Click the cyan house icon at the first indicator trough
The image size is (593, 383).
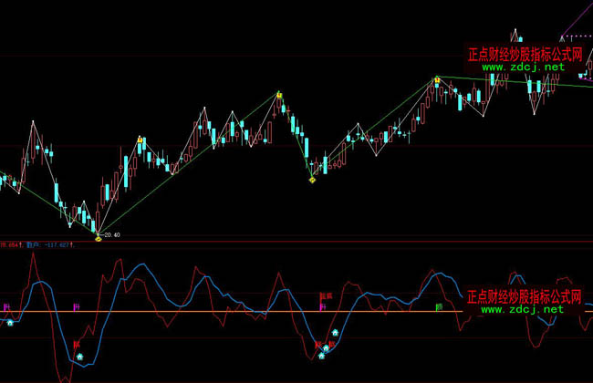tap(79, 357)
